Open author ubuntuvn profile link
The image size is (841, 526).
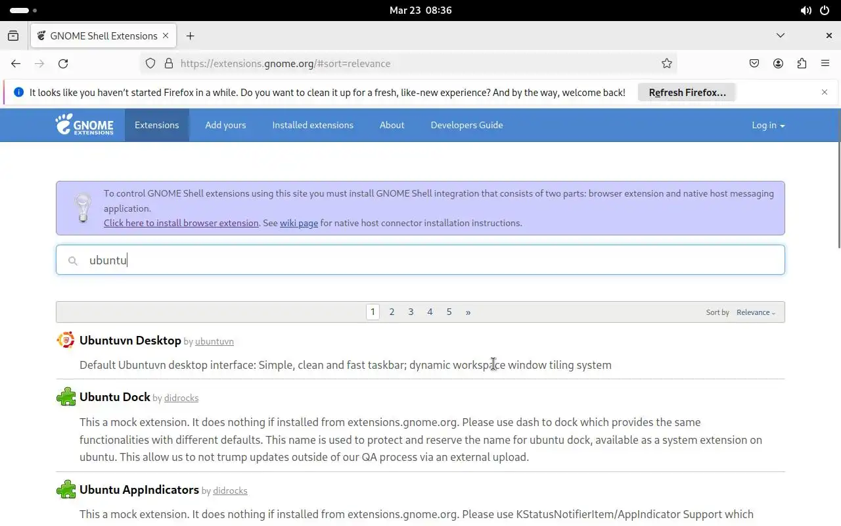[x=214, y=341]
